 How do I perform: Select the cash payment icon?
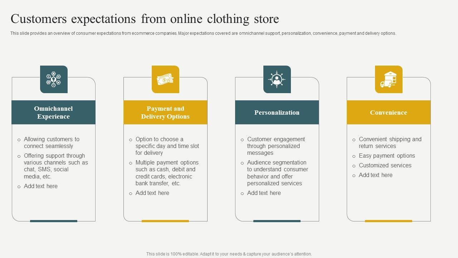pyautogui.click(x=165, y=79)
